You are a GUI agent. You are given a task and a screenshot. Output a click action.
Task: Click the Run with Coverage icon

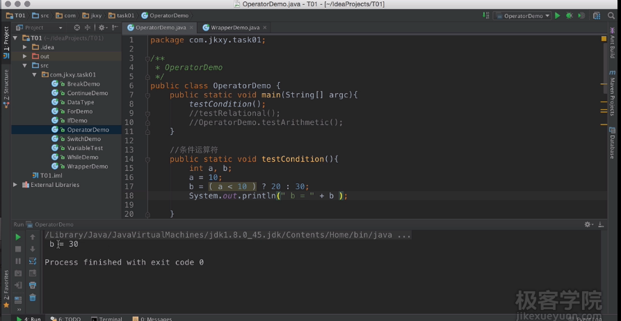pyautogui.click(x=580, y=15)
